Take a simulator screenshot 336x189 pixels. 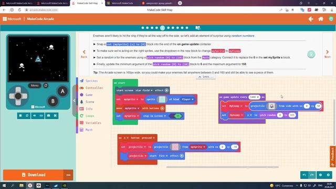[x=48, y=115]
